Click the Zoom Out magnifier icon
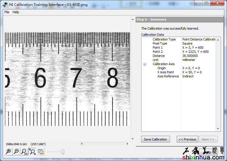 [x=16, y=152]
